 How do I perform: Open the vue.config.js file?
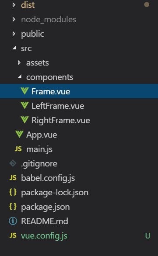point(44,236)
